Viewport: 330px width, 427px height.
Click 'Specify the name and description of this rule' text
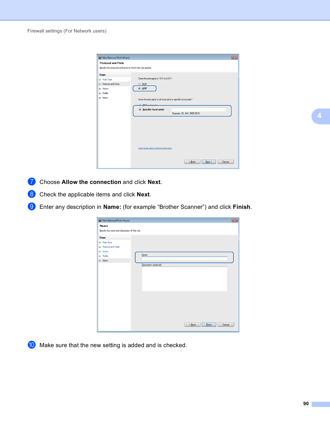pos(120,231)
